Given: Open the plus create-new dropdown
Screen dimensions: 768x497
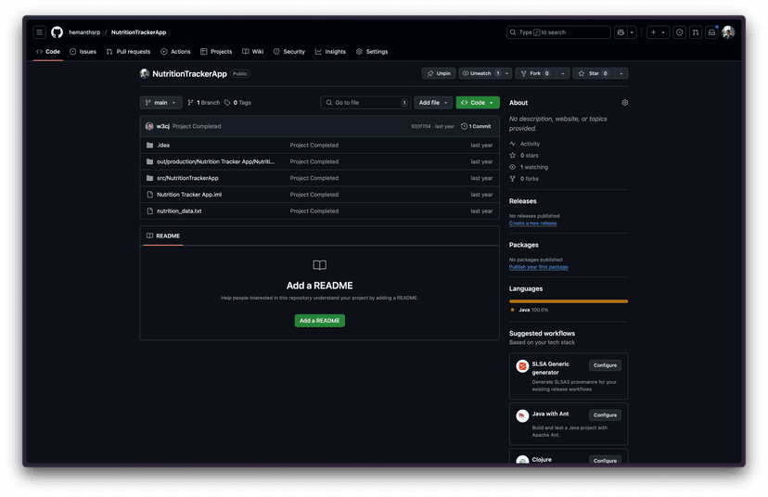Looking at the screenshot, I should (658, 32).
